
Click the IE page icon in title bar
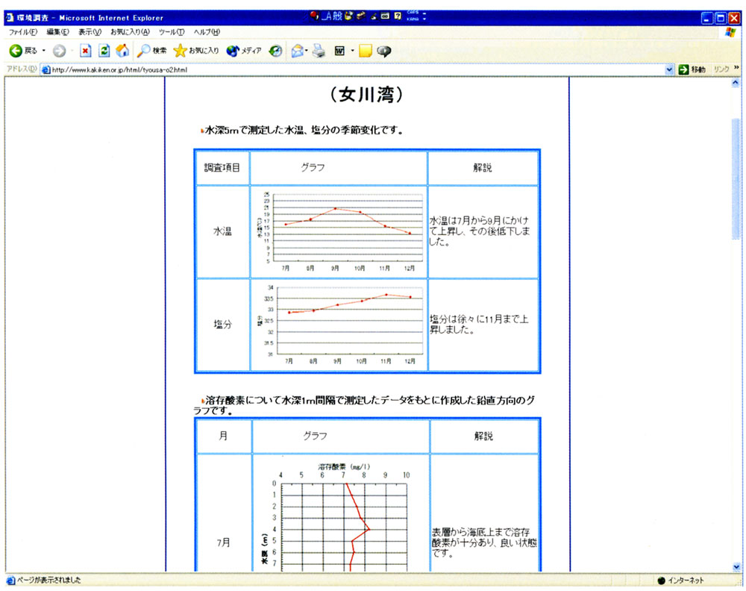tap(10, 18)
